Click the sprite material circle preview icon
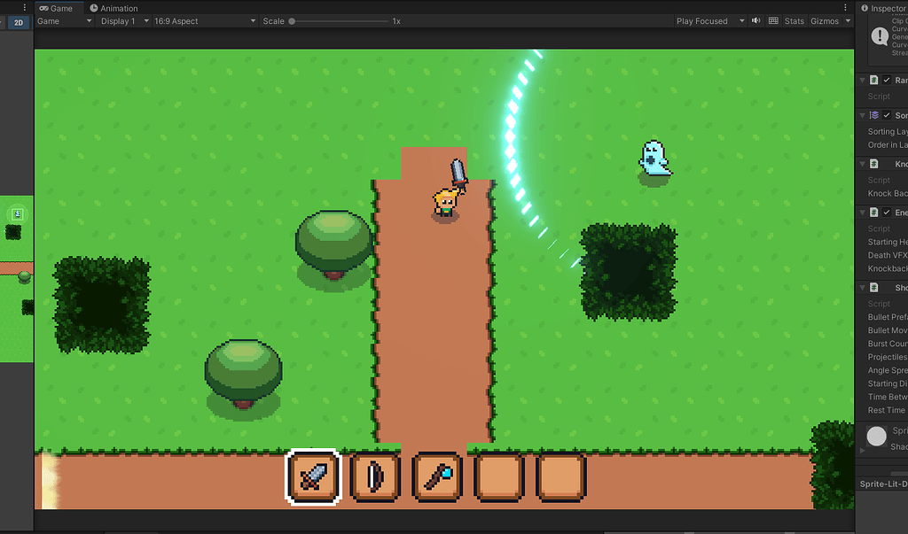Image resolution: width=908 pixels, height=534 pixels. pos(876,436)
